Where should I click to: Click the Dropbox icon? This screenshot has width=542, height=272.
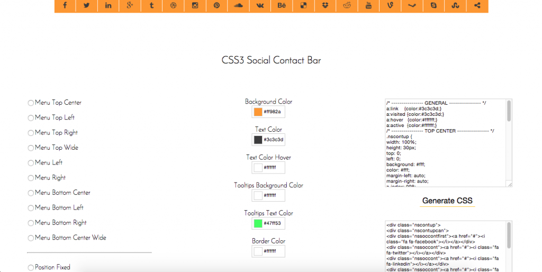(x=325, y=5)
